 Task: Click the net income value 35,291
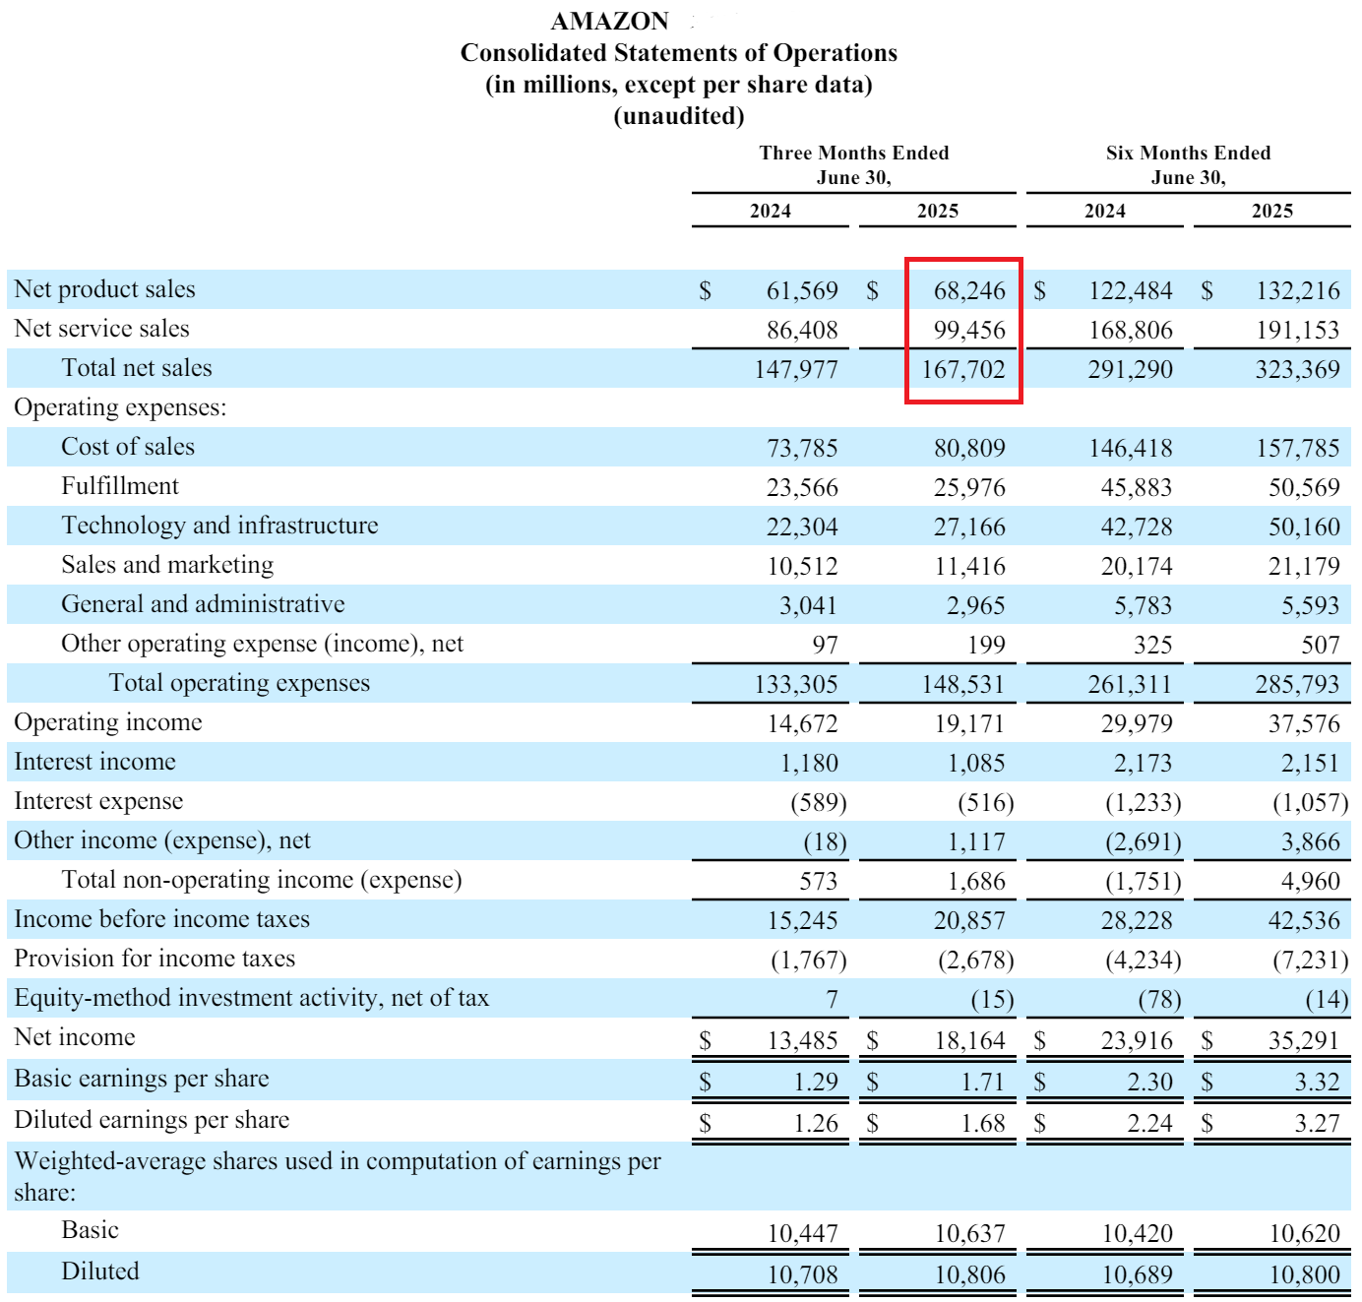coord(1304,1040)
